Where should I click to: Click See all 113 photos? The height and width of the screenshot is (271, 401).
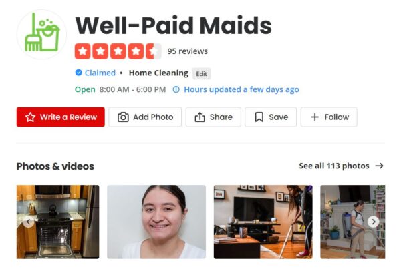334,166
